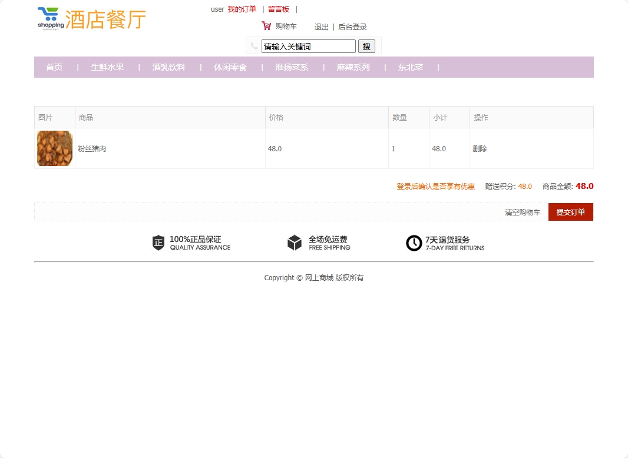This screenshot has height=458, width=628.
Task: Log out via the 退出 link
Action: [321, 26]
